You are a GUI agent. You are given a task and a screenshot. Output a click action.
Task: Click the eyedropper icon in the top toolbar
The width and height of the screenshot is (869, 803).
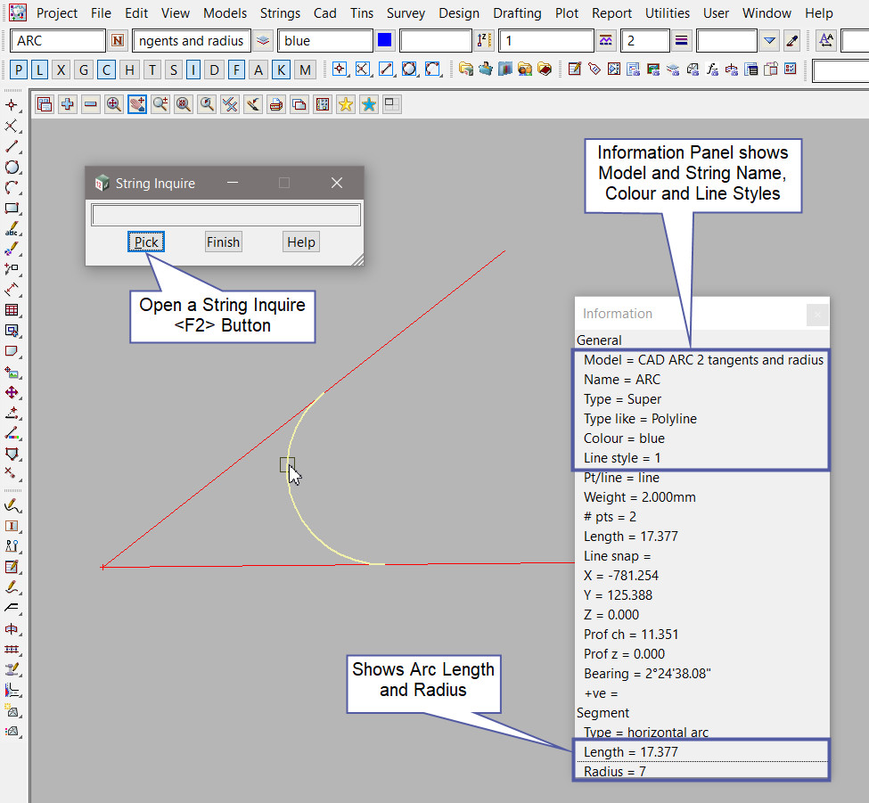point(791,41)
